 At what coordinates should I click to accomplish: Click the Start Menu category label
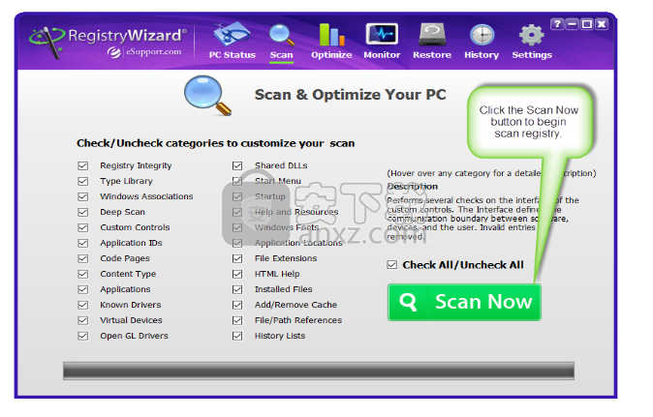click(278, 181)
